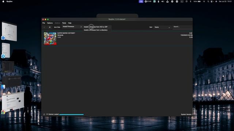Switch to grid view layout icon

point(50,27)
